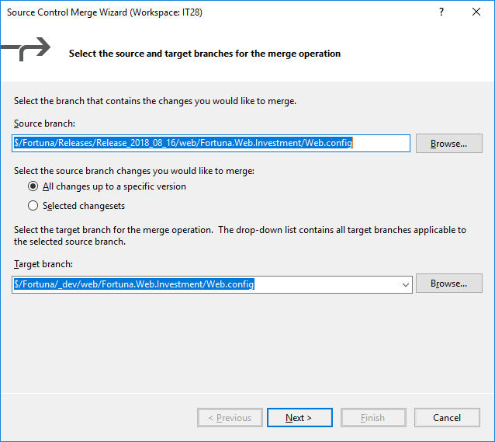Viewport: 495px width, 442px height.
Task: Click the bold header instruction text
Action: pos(205,54)
